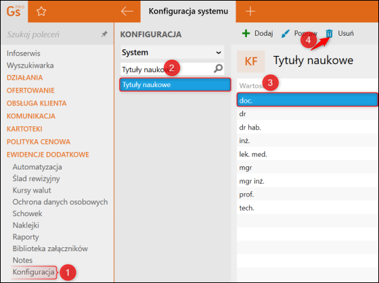Select the Tytuły naukowe configuration entry
The height and width of the screenshot is (283, 379).
175,84
